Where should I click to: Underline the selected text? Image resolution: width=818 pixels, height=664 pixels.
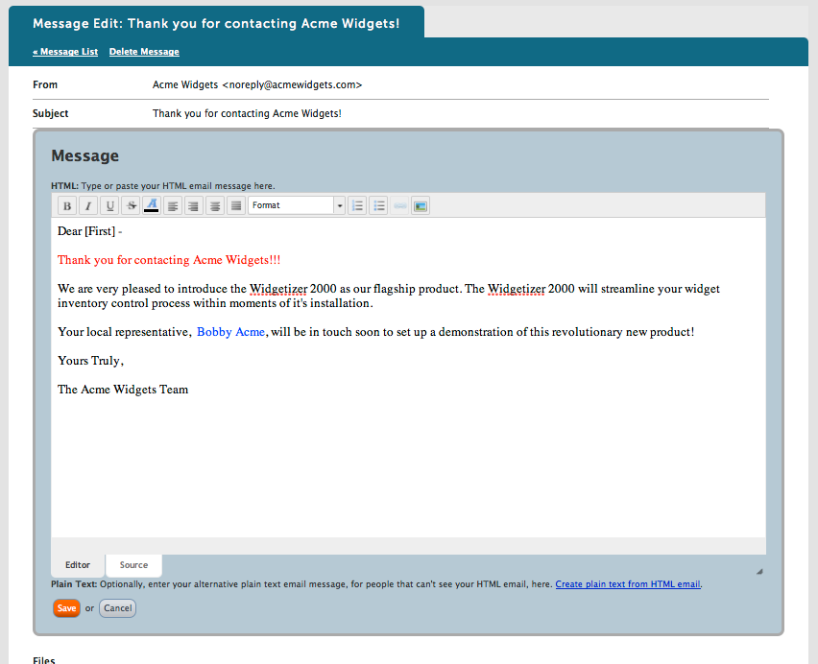109,206
